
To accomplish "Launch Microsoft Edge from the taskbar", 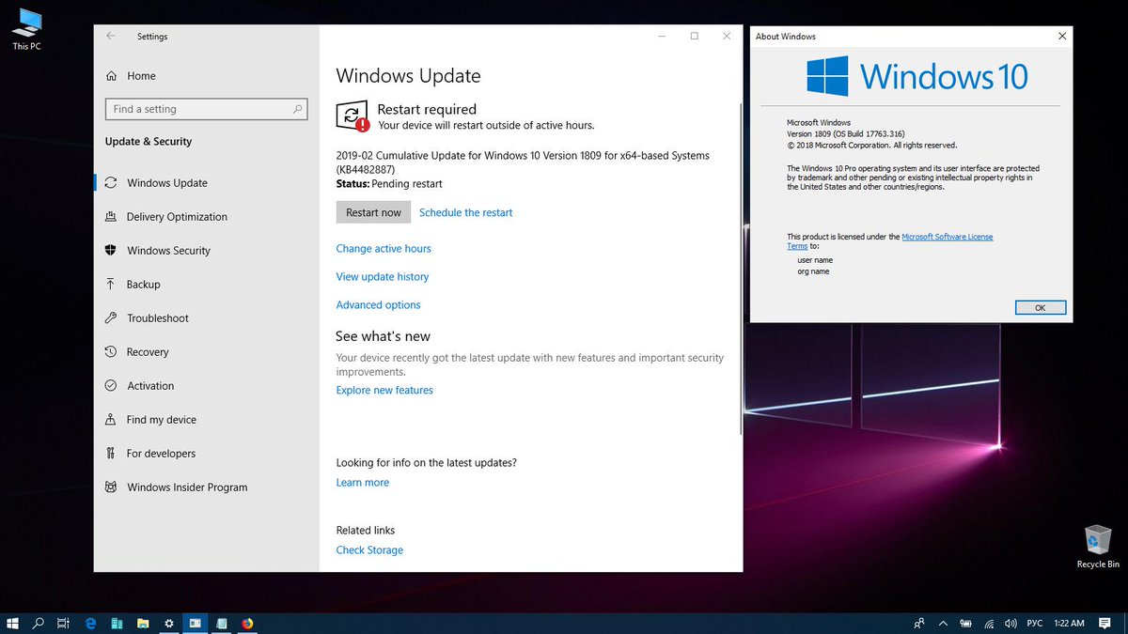I will click(x=91, y=623).
